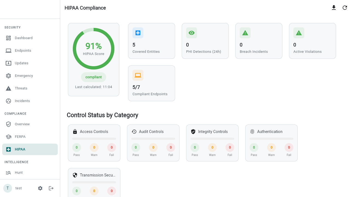The width and height of the screenshot is (353, 197).
Task: Click the compliant status badge
Action: pos(94,77)
